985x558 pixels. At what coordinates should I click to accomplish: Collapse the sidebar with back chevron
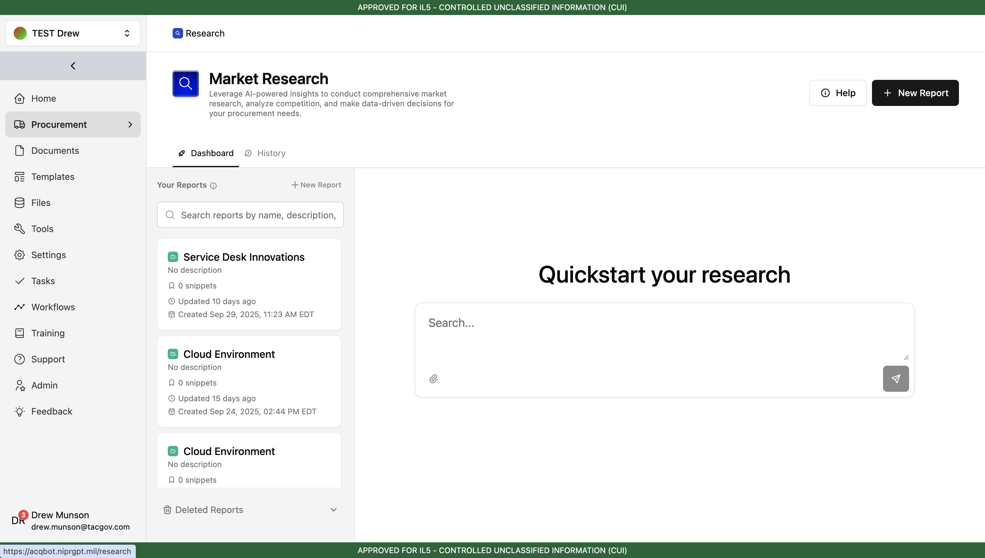pos(73,66)
